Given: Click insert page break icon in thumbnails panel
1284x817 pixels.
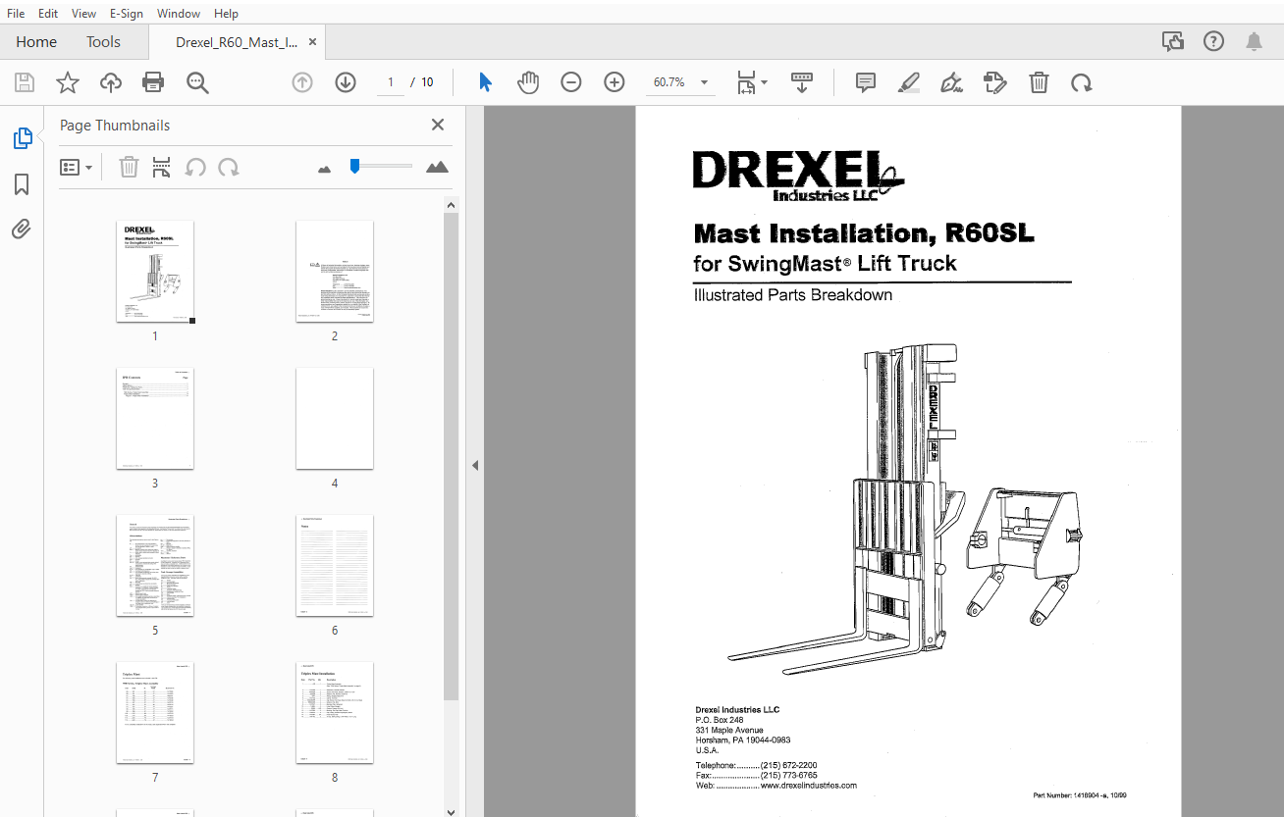Looking at the screenshot, I should [x=162, y=168].
